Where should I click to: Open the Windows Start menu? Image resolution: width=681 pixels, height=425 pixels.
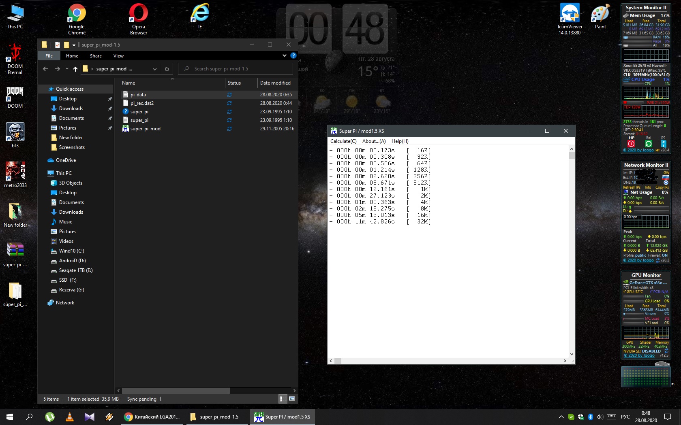click(x=10, y=416)
